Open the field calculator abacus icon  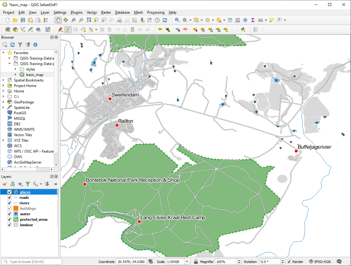pos(238,20)
